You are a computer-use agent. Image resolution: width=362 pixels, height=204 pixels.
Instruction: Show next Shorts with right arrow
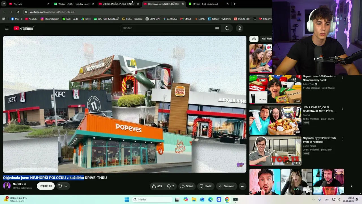(x=352, y=186)
